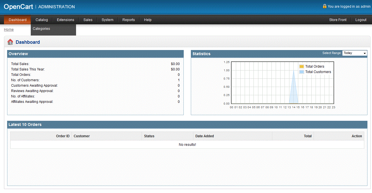Image resolution: width=372 pixels, height=193 pixels.
Task: Open the System menu
Action: pyautogui.click(x=107, y=20)
